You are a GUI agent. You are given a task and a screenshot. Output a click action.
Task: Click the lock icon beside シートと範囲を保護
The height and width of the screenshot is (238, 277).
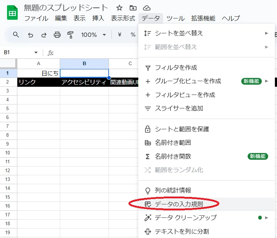click(148, 129)
